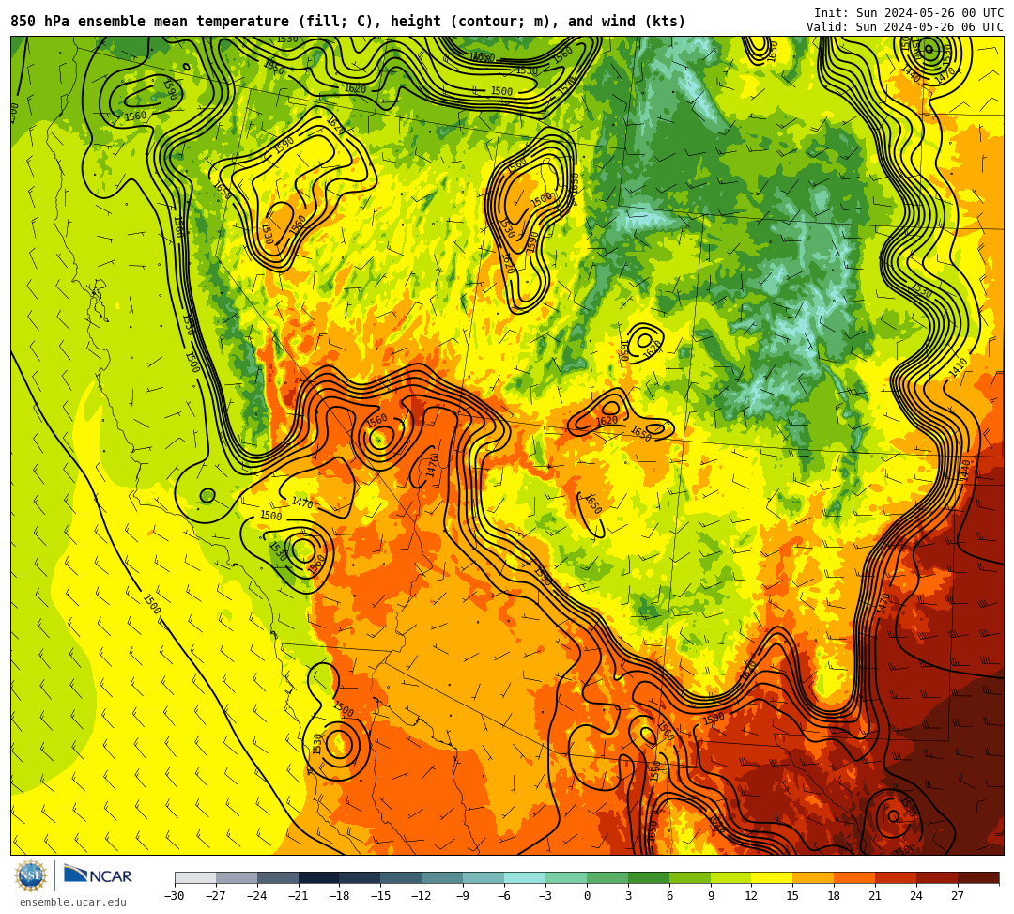Screen dimensions: 1014x914
Task: Click the 3 colorbar tick label
Action: coord(628,896)
